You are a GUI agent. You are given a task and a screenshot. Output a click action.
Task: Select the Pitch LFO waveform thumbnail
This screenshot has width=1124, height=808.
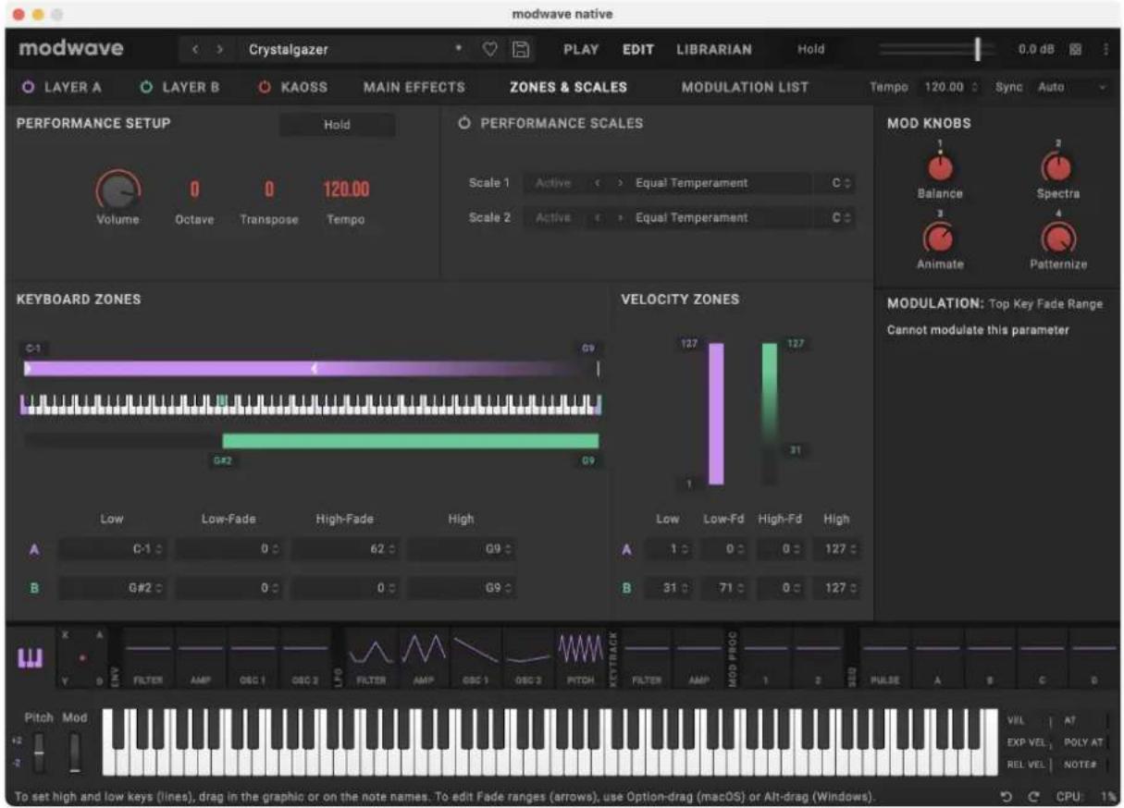point(580,658)
